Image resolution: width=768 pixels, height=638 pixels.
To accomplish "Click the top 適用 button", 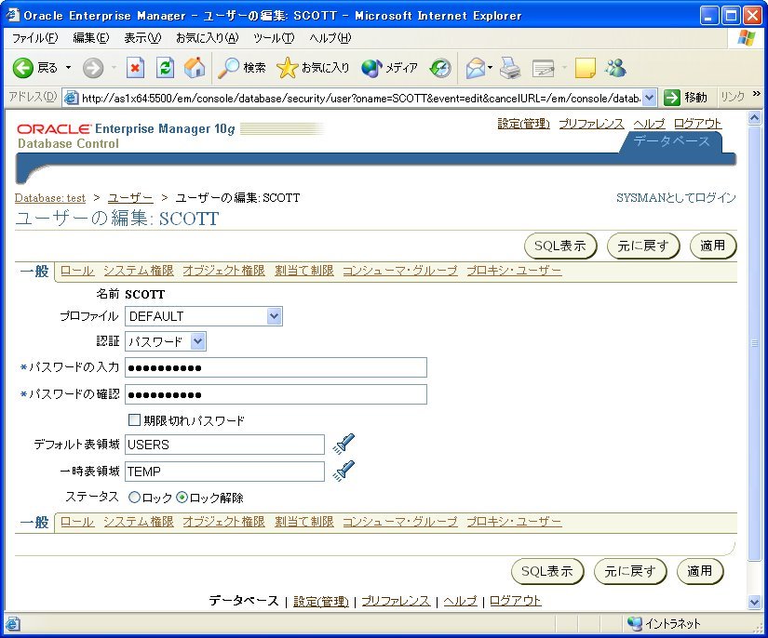I will click(713, 246).
